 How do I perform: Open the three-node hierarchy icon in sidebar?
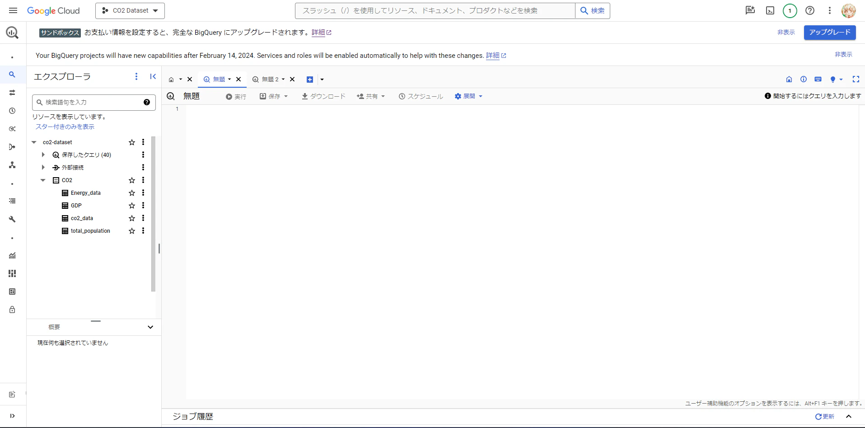click(x=12, y=165)
